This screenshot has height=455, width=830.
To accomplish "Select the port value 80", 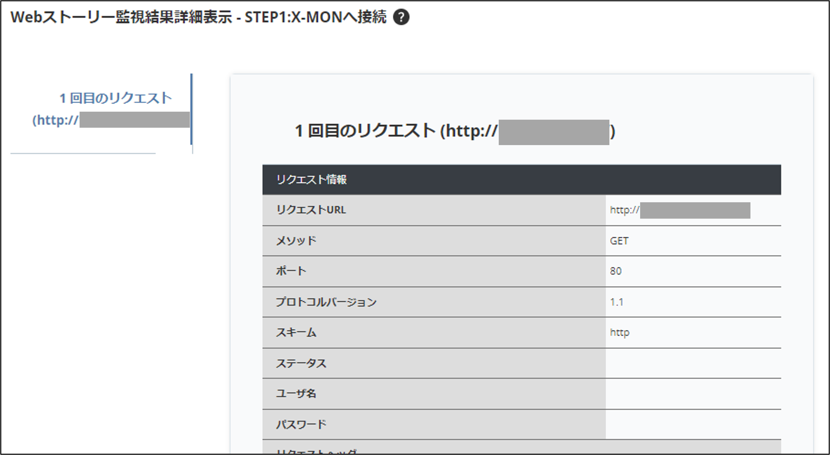I will [616, 271].
